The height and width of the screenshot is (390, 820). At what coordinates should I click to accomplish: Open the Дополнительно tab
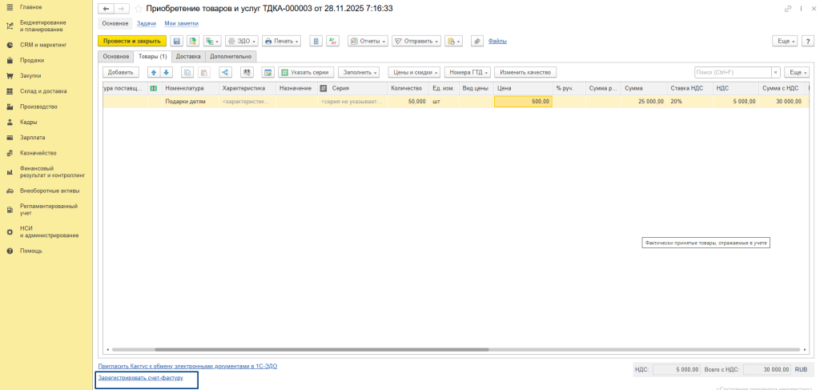[x=231, y=56]
